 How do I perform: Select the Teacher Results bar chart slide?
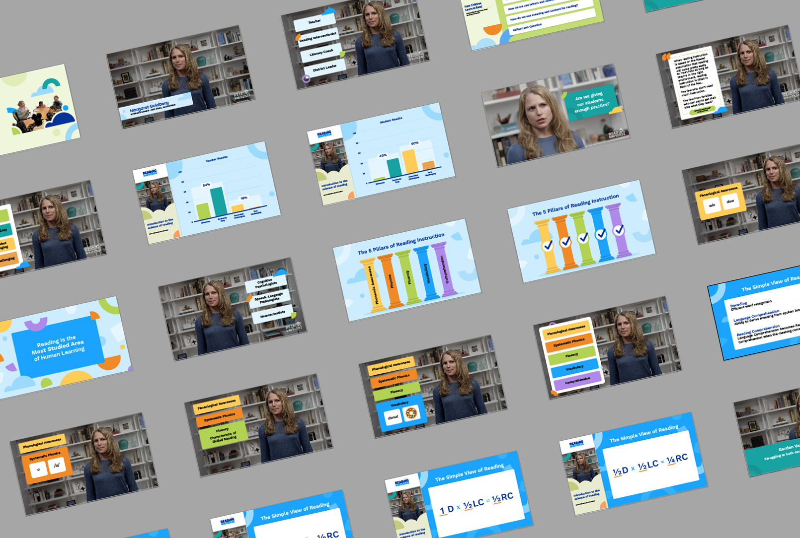point(207,193)
